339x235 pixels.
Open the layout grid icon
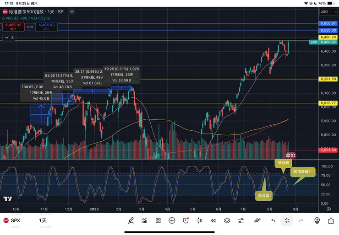[158, 220]
